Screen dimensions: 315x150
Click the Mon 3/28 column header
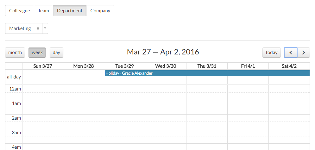point(84,66)
